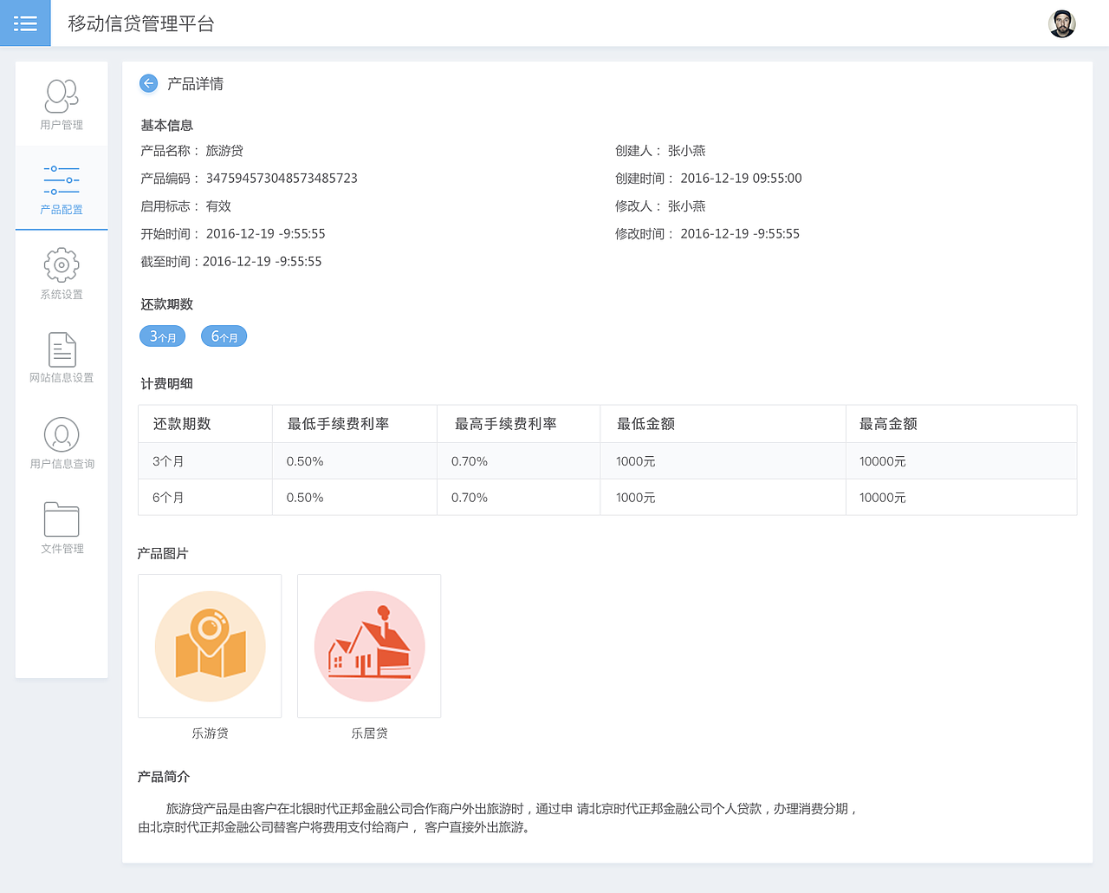The width and height of the screenshot is (1109, 893).
Task: Toggle the 6个月 repayment period pill
Action: 224,336
